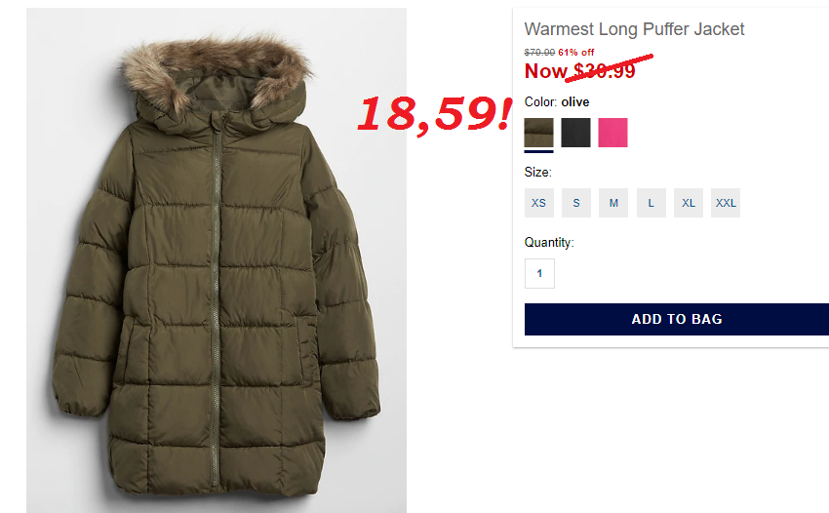This screenshot has height=513, width=829.
Task: Click the ADD TO BAG button
Action: tap(677, 319)
